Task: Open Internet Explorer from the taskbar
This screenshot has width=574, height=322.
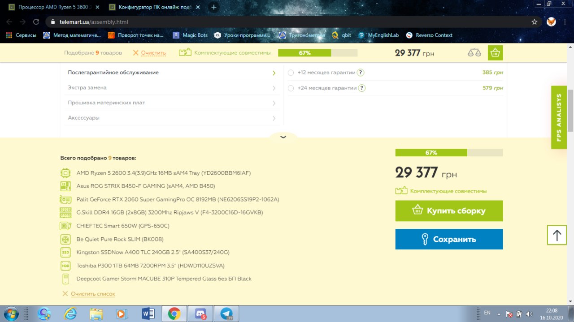Action: pyautogui.click(x=70, y=314)
